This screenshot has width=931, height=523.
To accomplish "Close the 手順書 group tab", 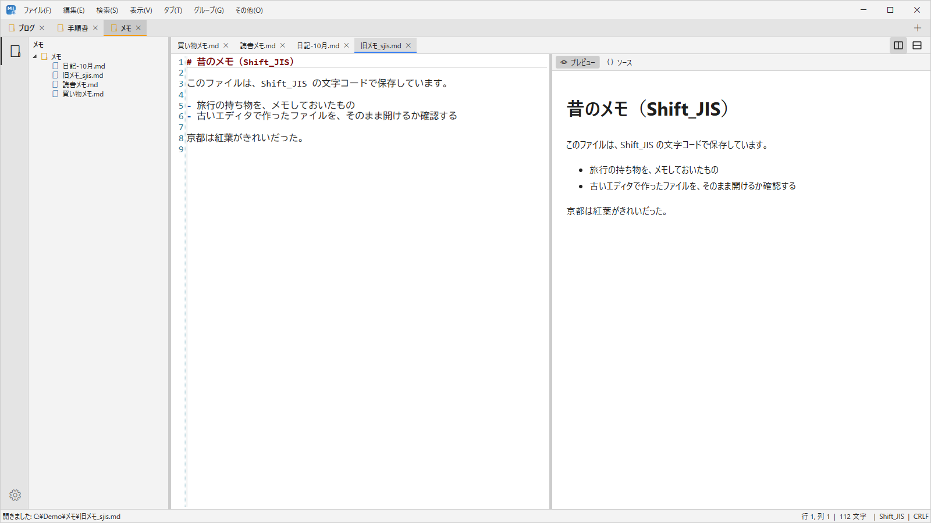I will (95, 28).
